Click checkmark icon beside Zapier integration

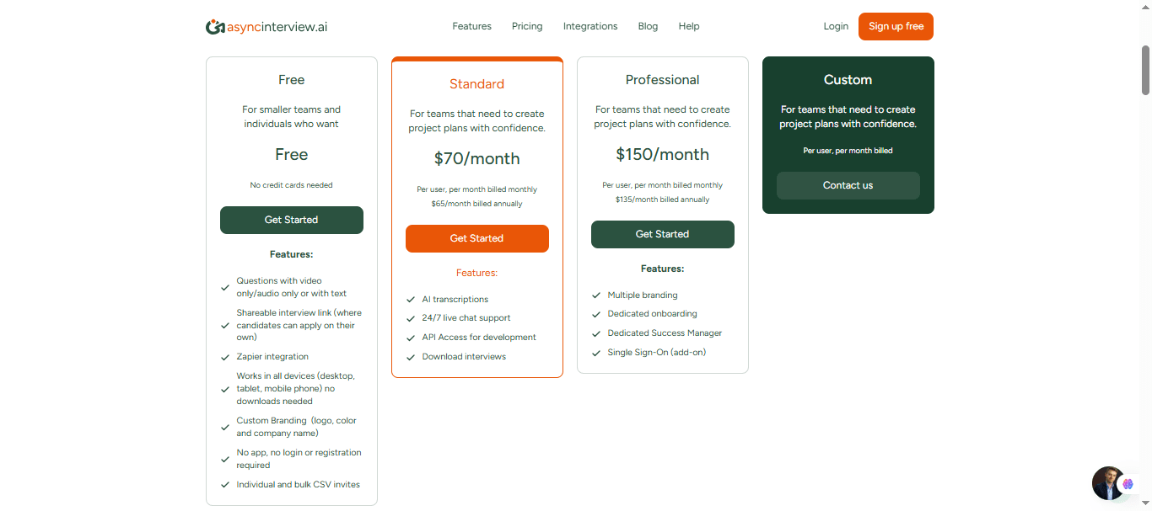225,357
